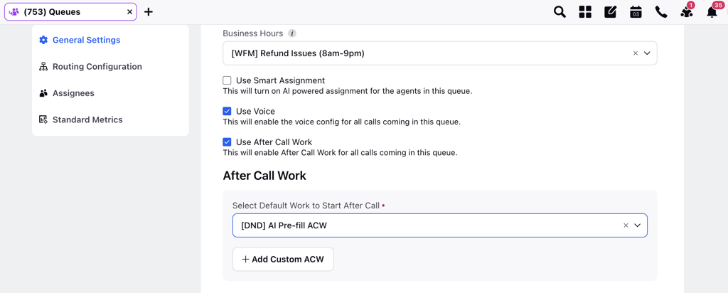Clear the Refund Issues business hours selection
Viewport: 728px width, 293px height.
[x=636, y=53]
